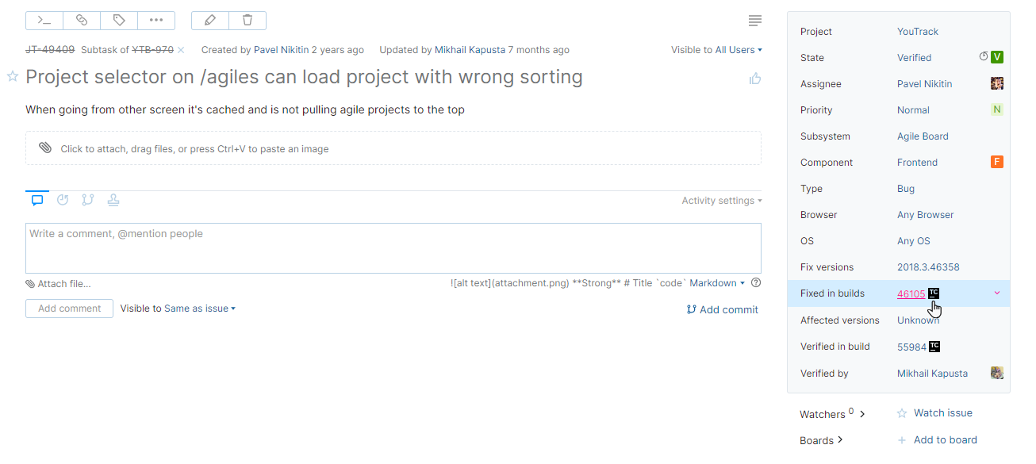The height and width of the screenshot is (464, 1036).
Task: Open build 46105 link
Action: [x=911, y=294]
